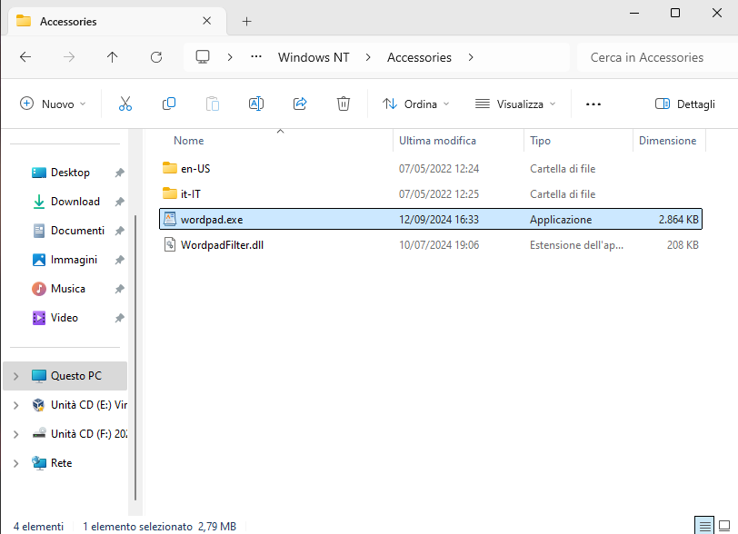Cut the selected file with scissors icon
Viewport: 738px width, 534px height.
click(x=125, y=104)
